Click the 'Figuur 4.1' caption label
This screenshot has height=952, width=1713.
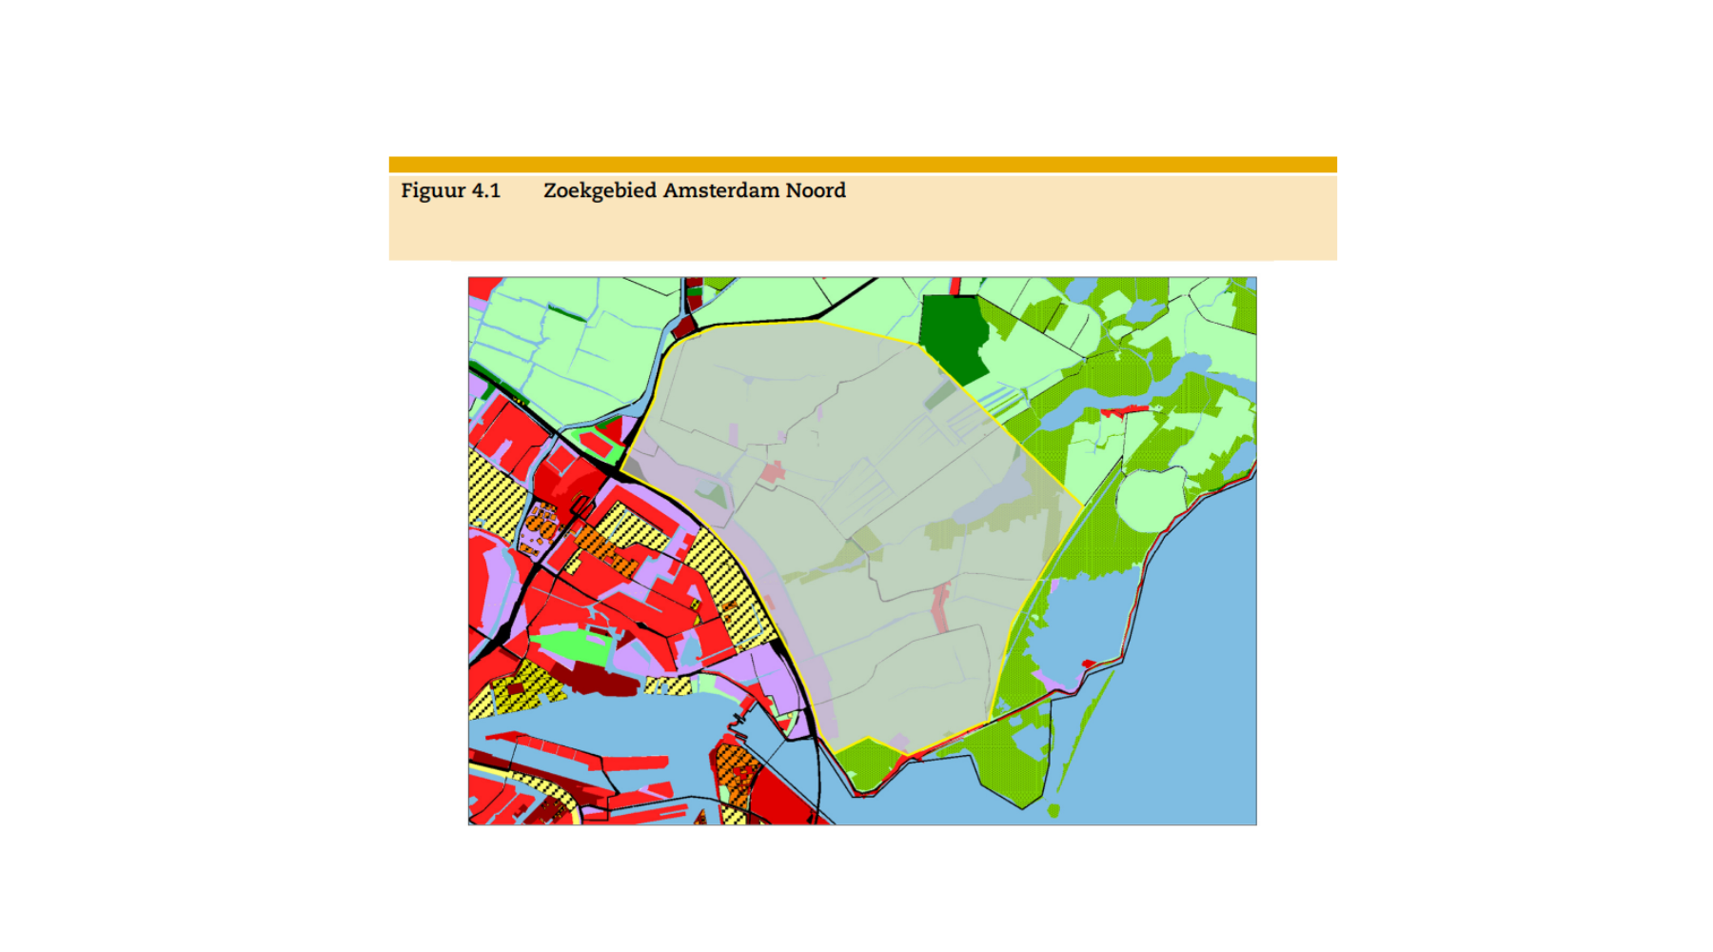(x=450, y=190)
